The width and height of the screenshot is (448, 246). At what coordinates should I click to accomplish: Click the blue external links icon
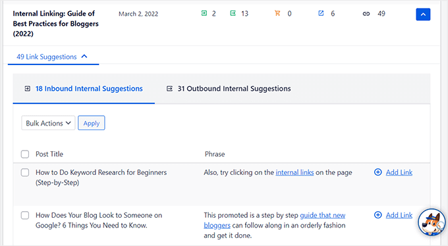click(321, 13)
